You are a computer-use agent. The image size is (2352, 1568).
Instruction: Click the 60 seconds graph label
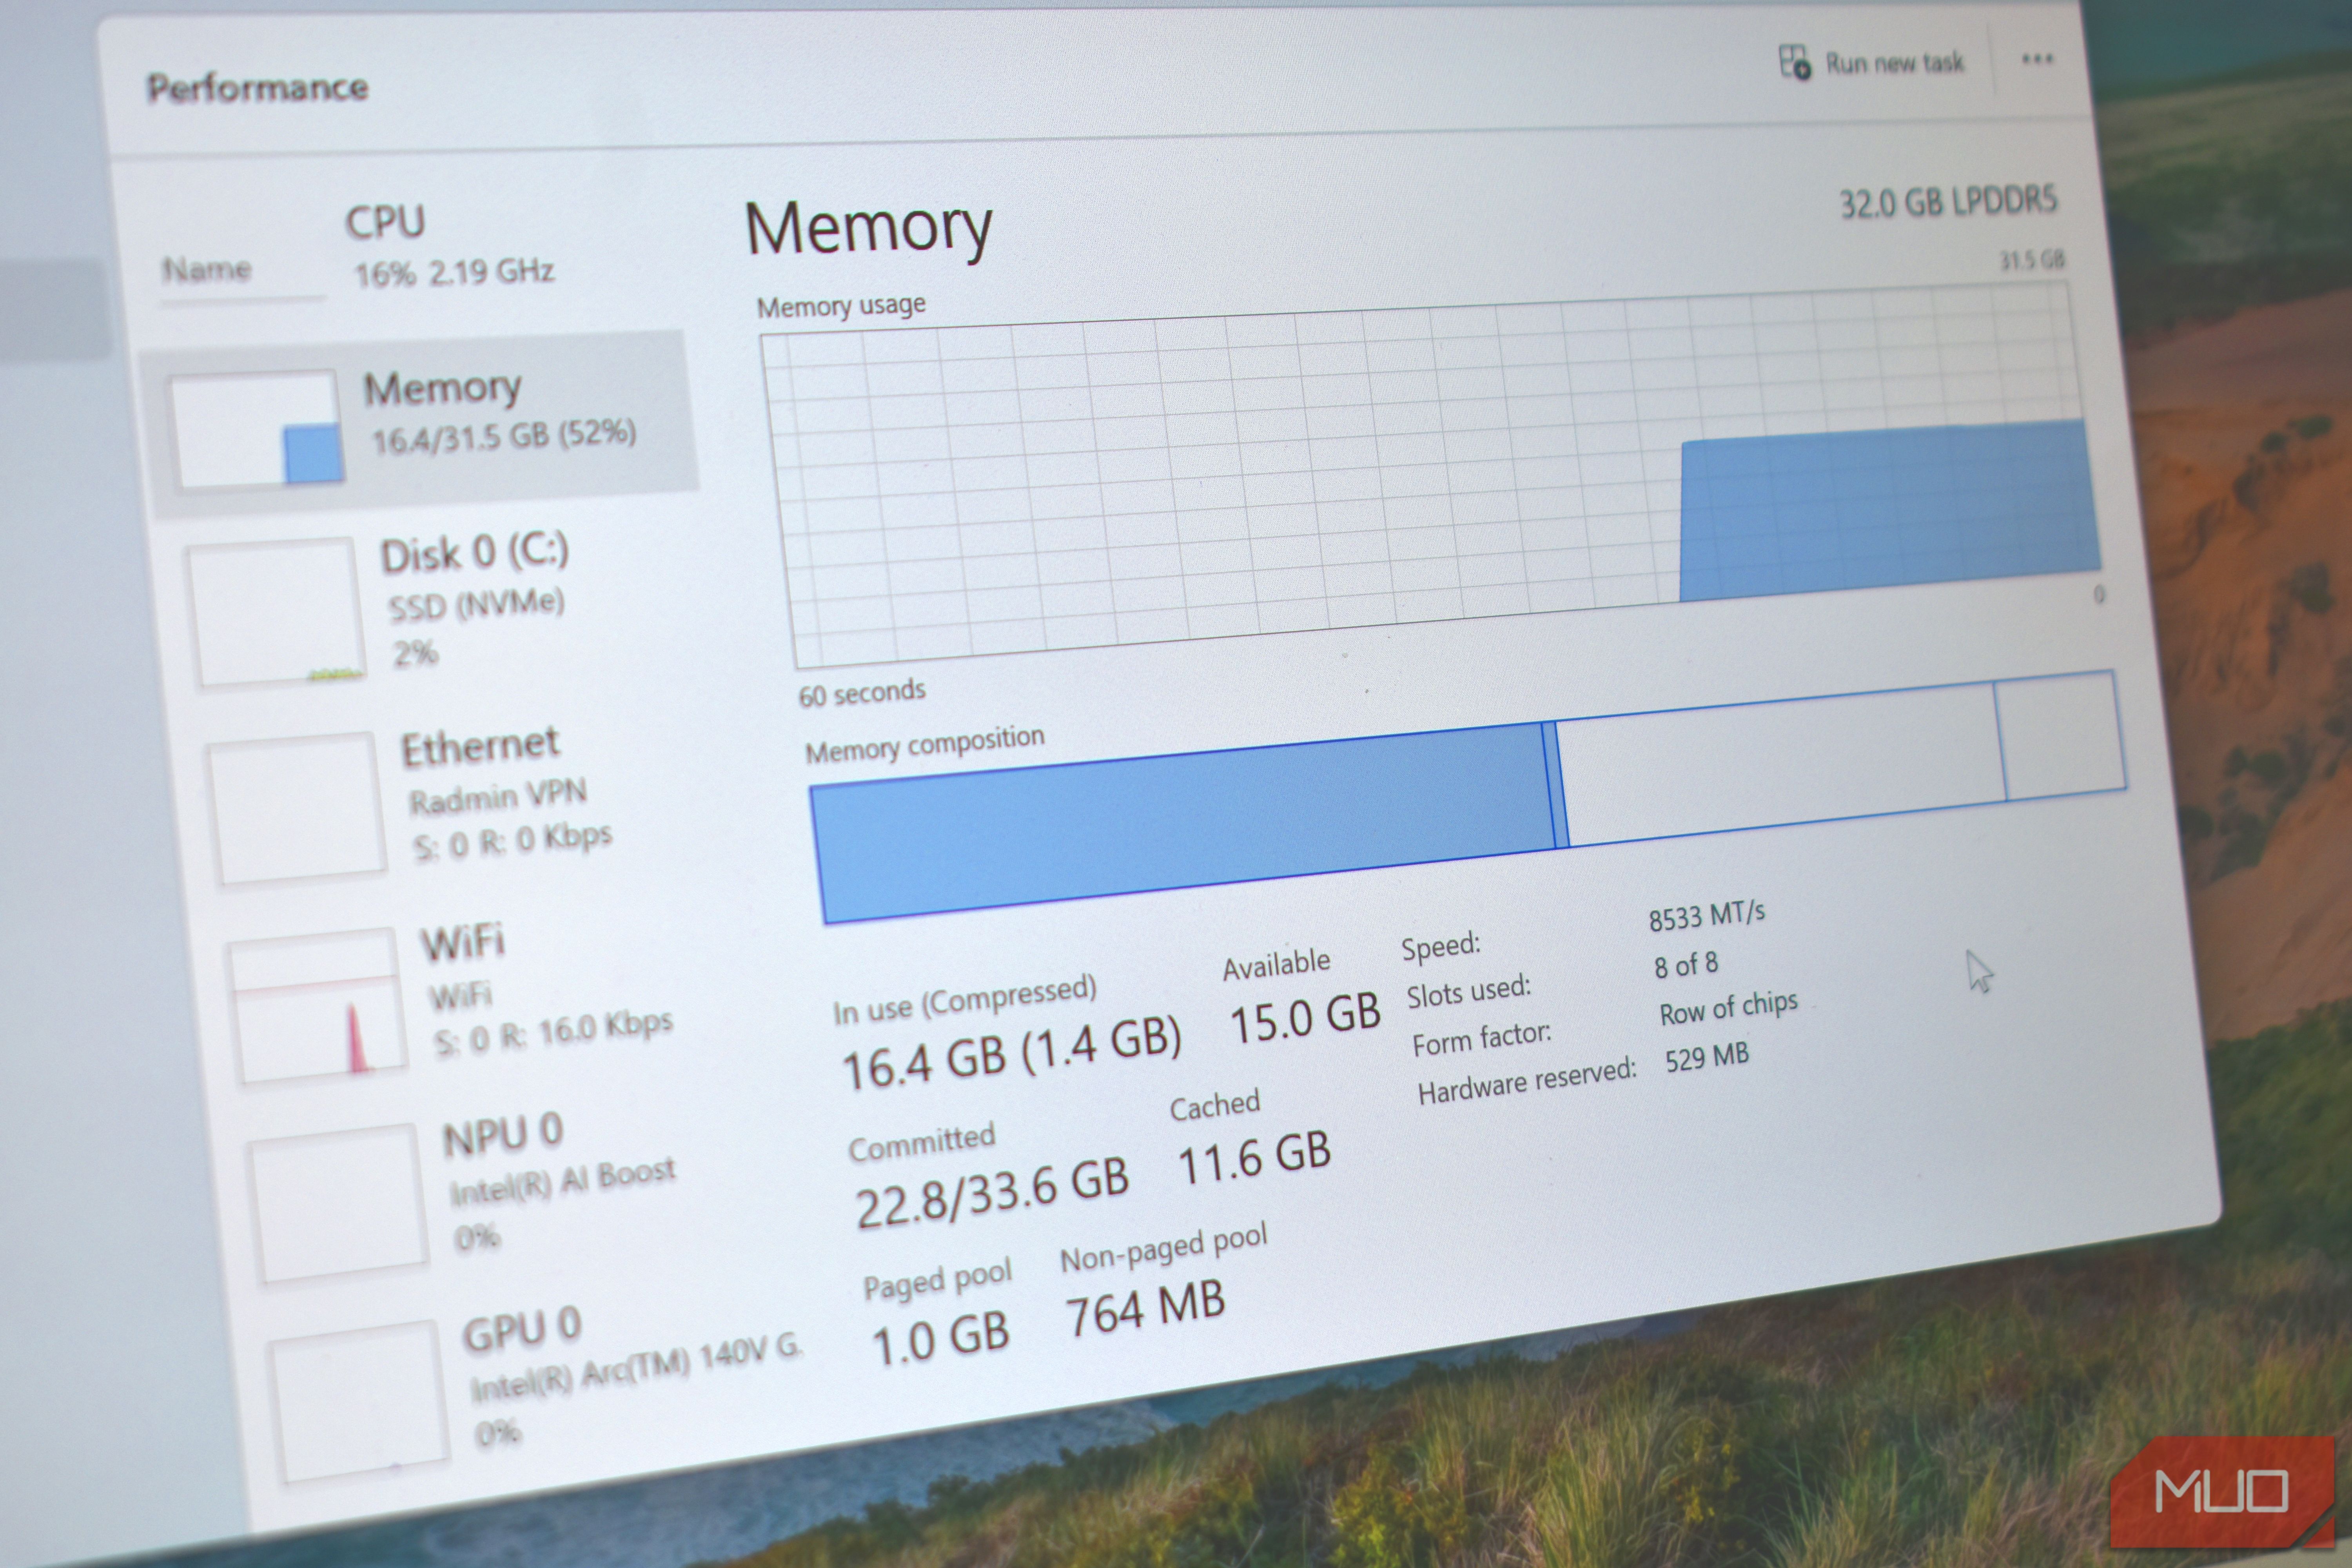coord(862,692)
